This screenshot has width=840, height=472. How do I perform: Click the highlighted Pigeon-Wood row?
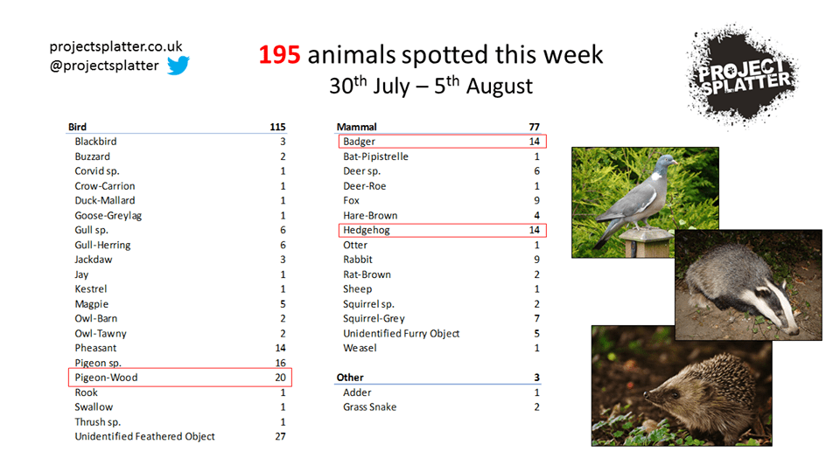click(x=179, y=378)
